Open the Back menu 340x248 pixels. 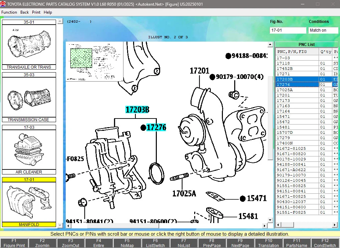tap(24, 12)
